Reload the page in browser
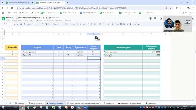196x110 pixels. click(12, 8)
